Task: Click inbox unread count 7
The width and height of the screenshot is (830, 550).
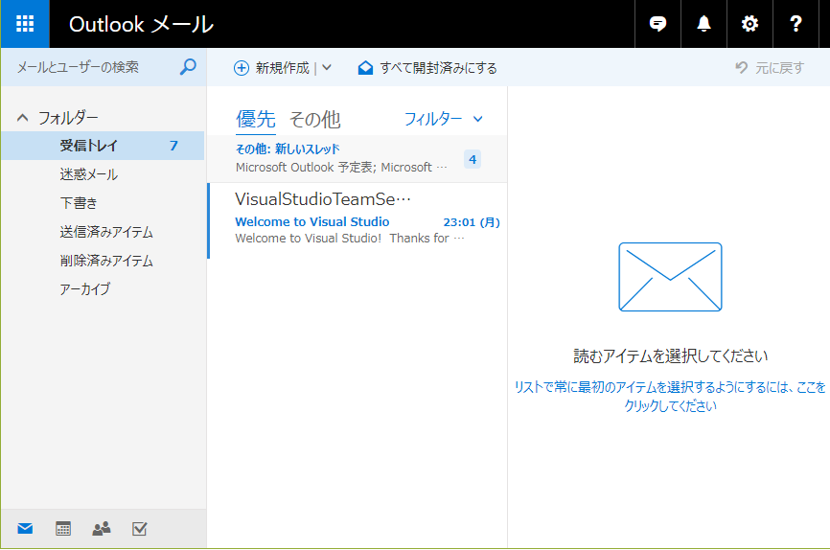Action: [173, 146]
